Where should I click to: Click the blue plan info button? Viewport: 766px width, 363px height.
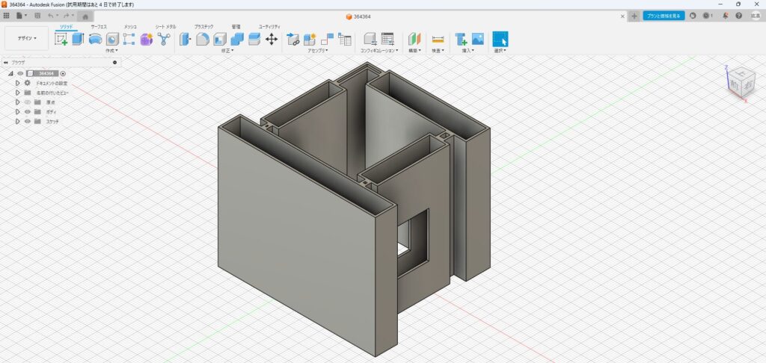point(664,15)
